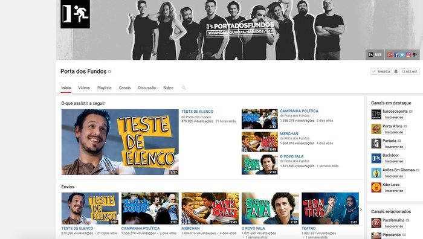Open the Pipocando channel name
The width and height of the screenshot is (423, 239).
392,235
